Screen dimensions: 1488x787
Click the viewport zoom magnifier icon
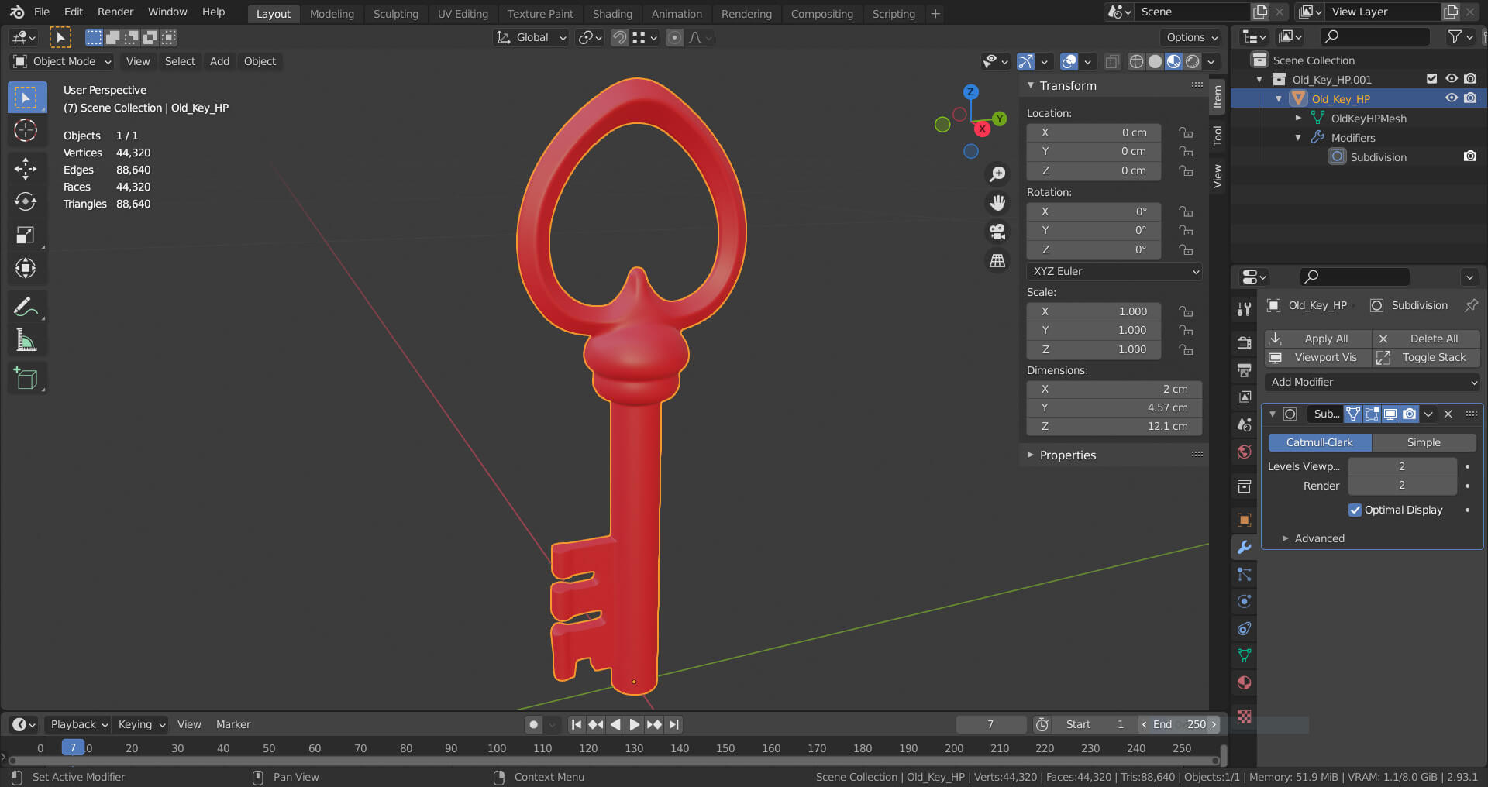click(x=997, y=174)
